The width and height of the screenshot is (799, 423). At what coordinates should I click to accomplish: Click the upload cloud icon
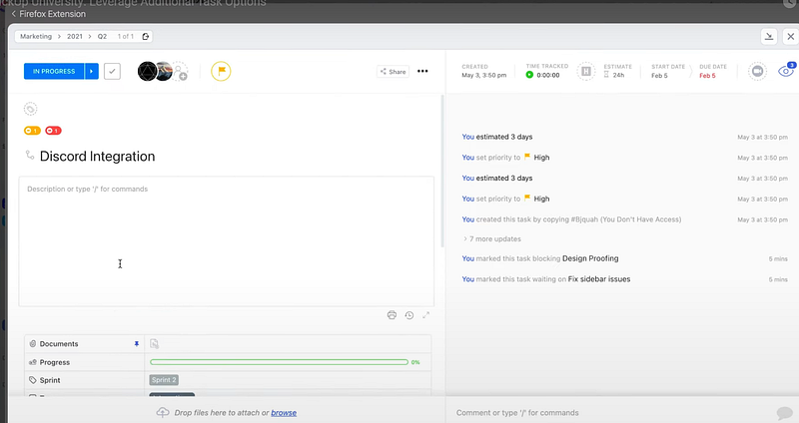(x=163, y=412)
